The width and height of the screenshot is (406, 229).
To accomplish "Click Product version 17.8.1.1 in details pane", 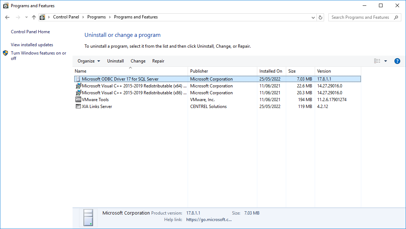I will coord(193,213).
